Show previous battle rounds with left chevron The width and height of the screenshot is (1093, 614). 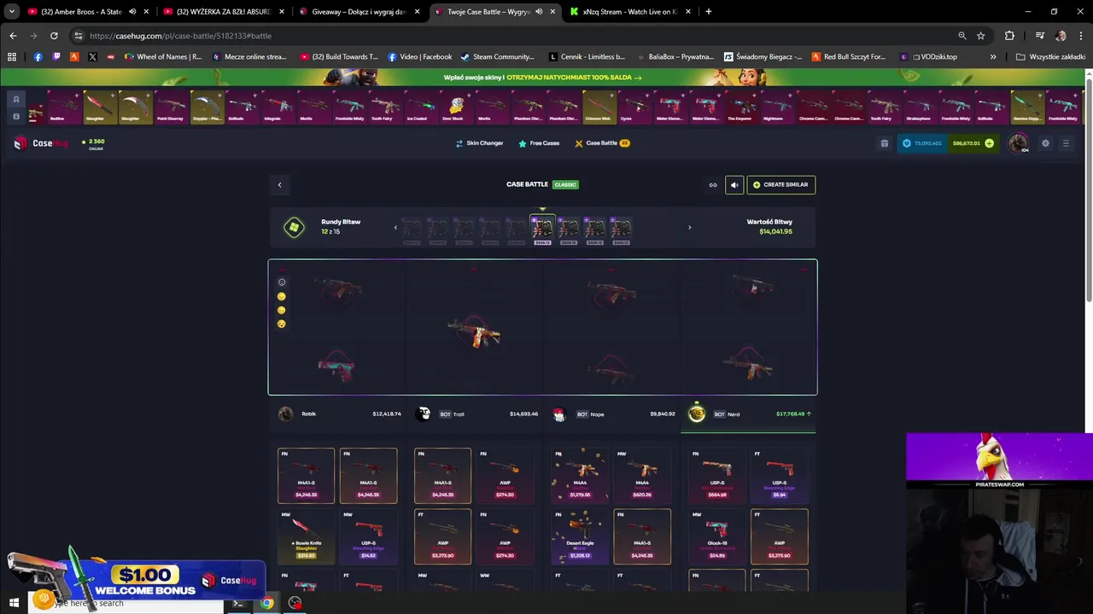coord(395,228)
